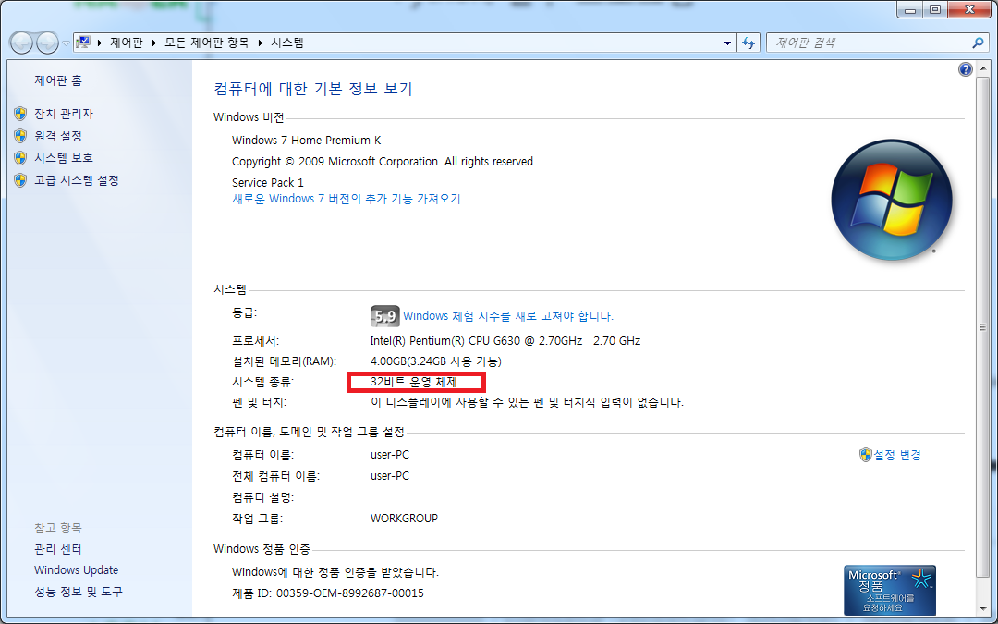This screenshot has width=998, height=624.
Task: Click the 제품 ID 00359-OEM-8992687-00015 text
Action: (x=328, y=593)
